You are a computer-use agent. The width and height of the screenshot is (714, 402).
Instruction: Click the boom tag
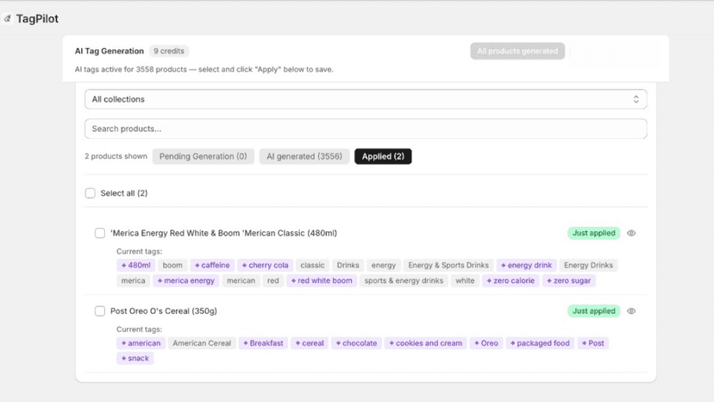click(172, 265)
